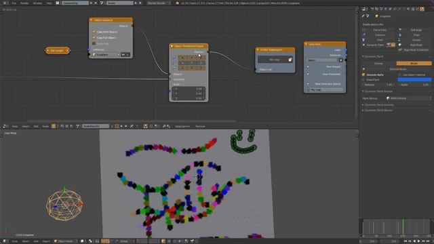Open the Help menu

click(49, 3)
